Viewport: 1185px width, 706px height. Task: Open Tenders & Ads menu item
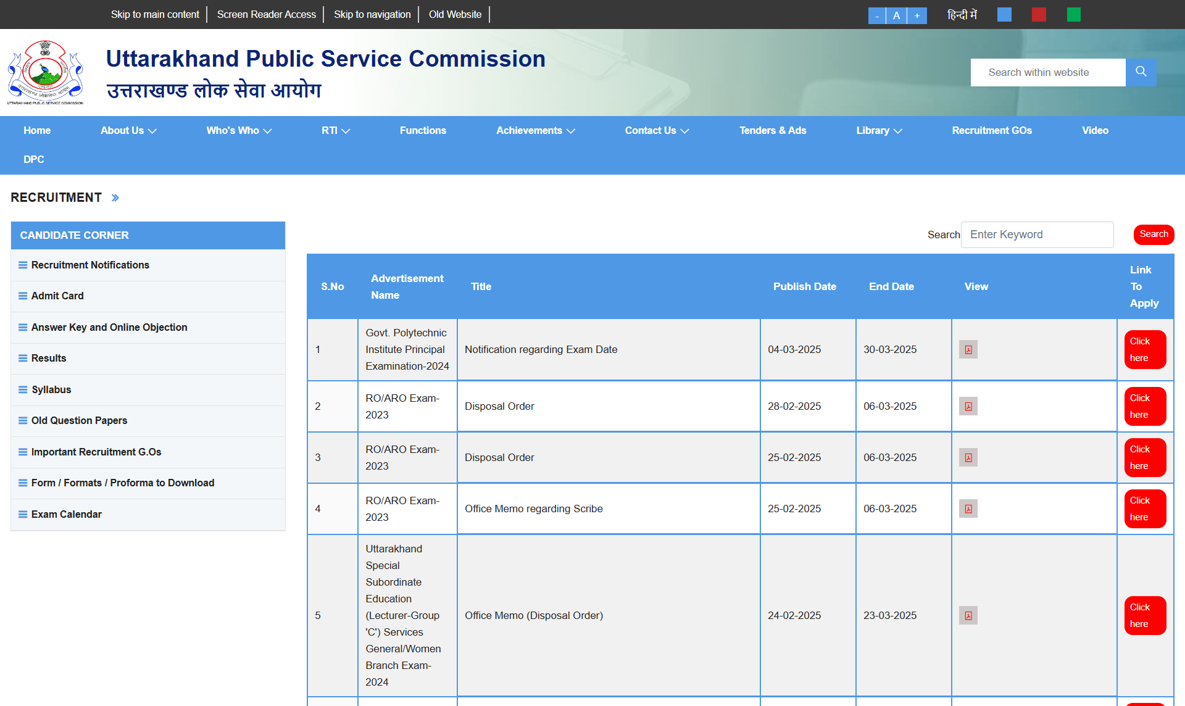pyautogui.click(x=773, y=131)
